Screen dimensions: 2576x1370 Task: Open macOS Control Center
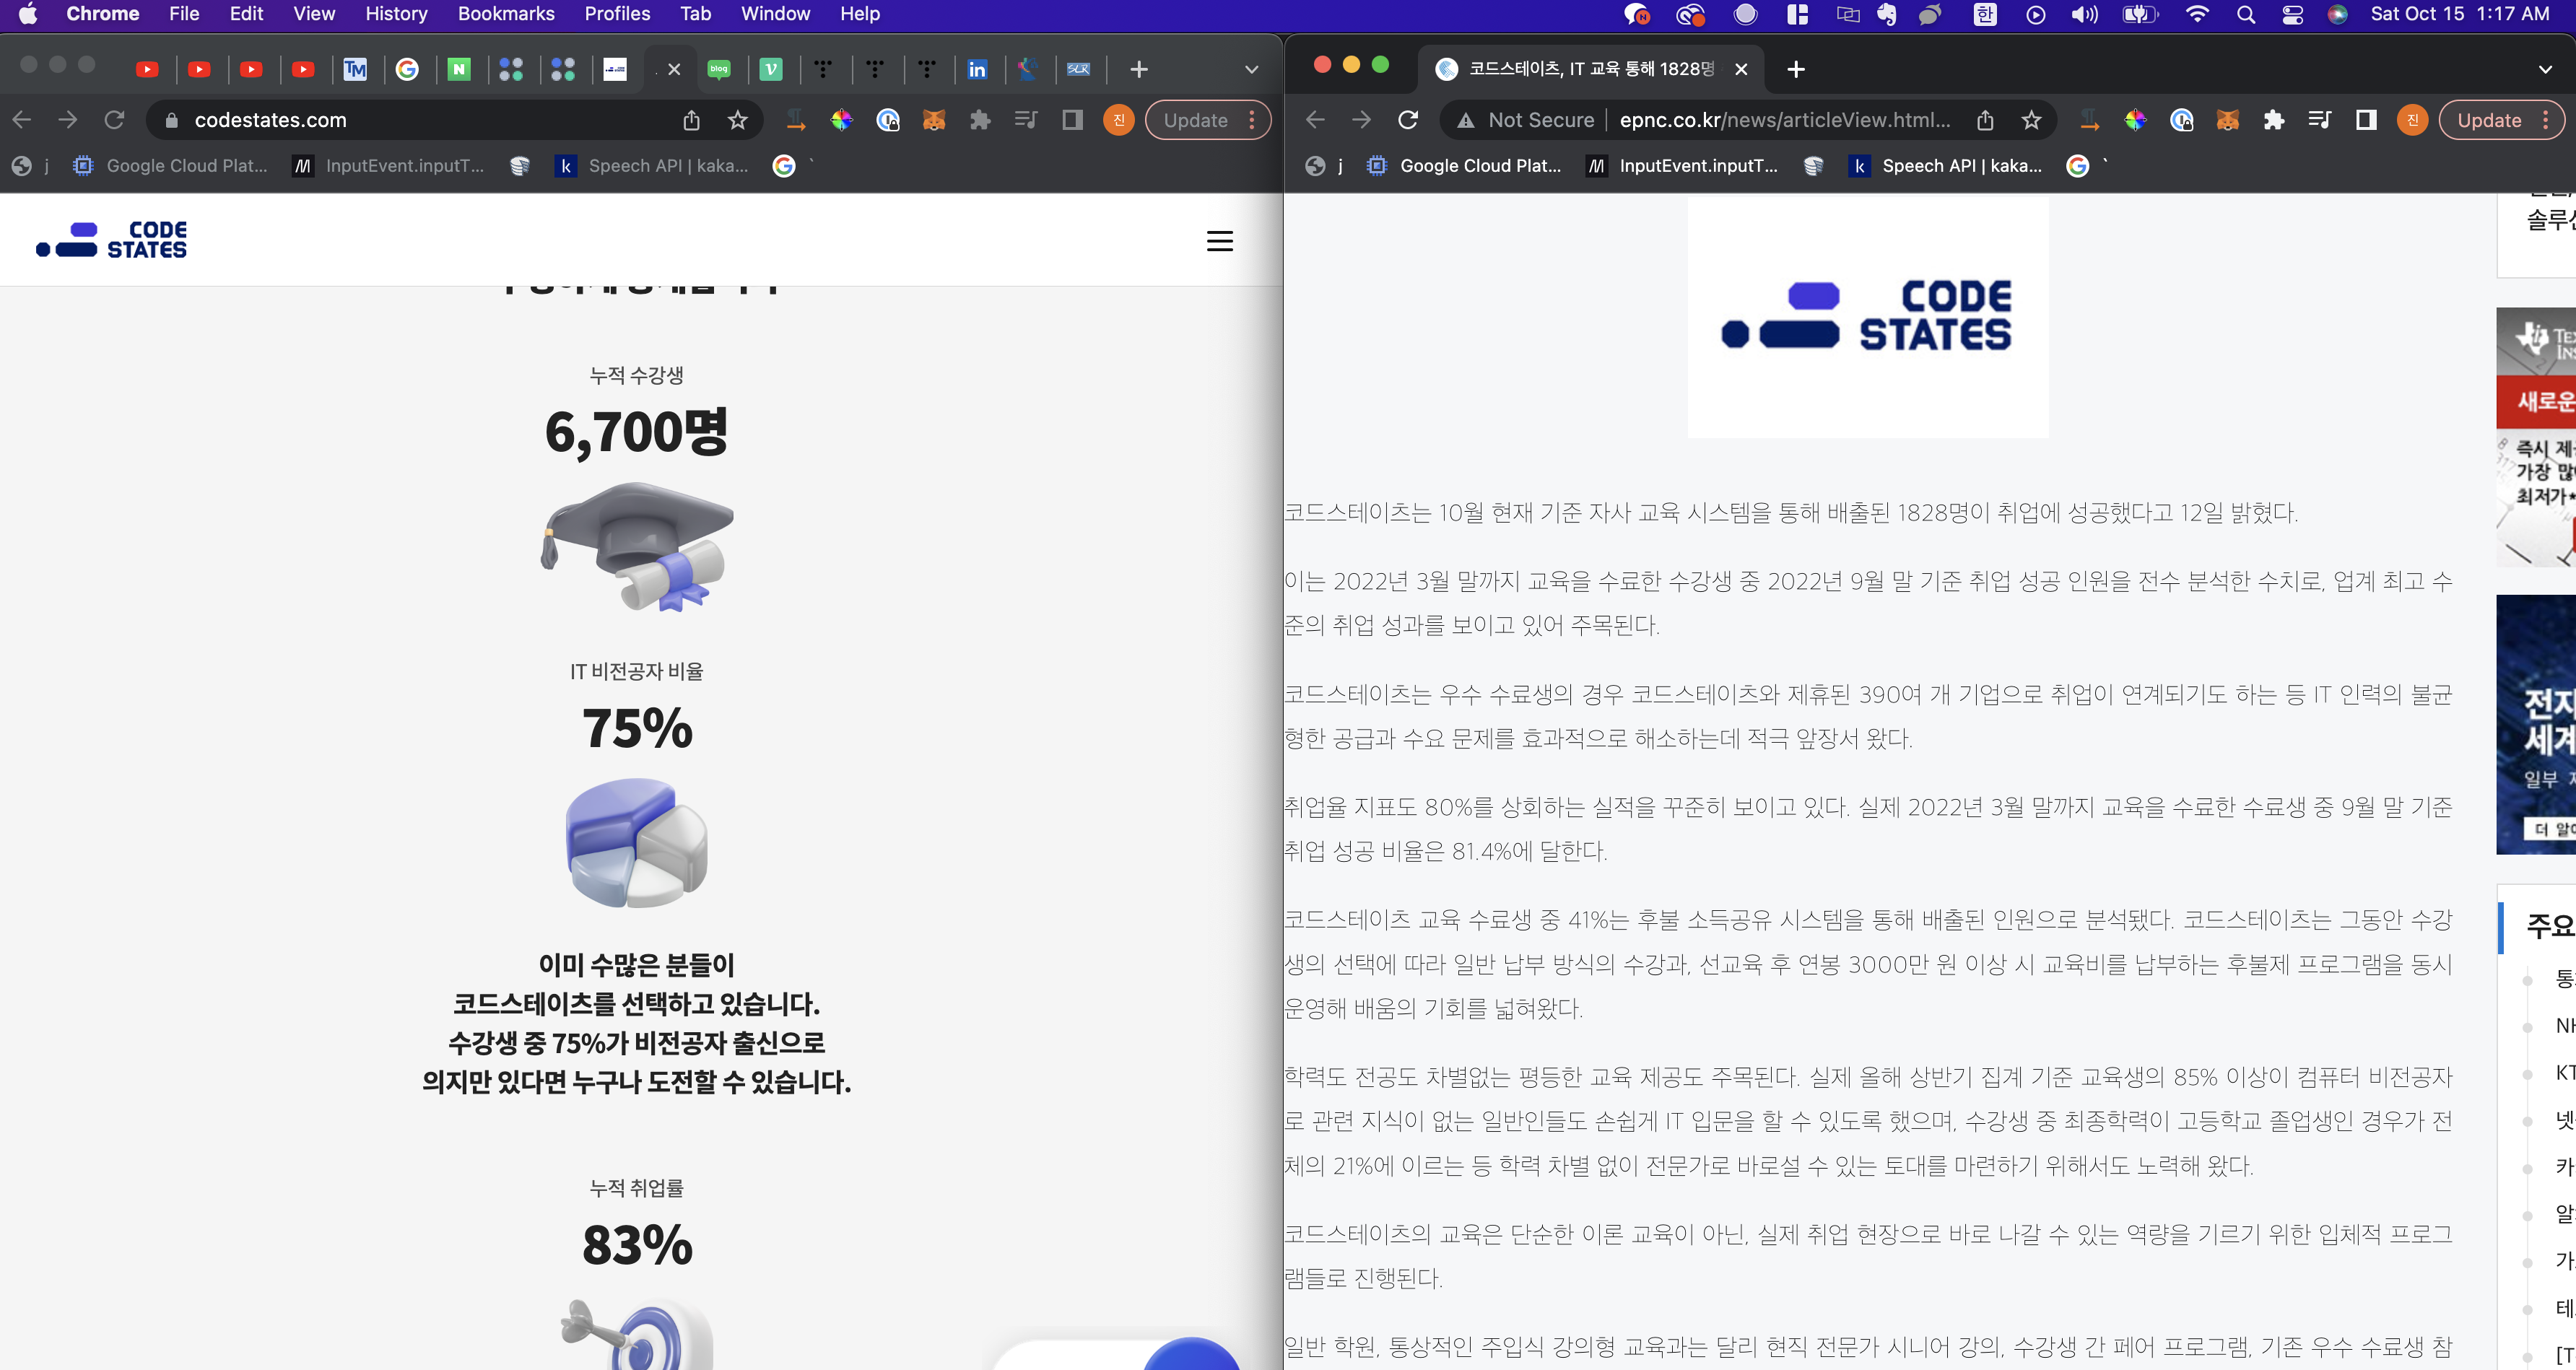2292,14
